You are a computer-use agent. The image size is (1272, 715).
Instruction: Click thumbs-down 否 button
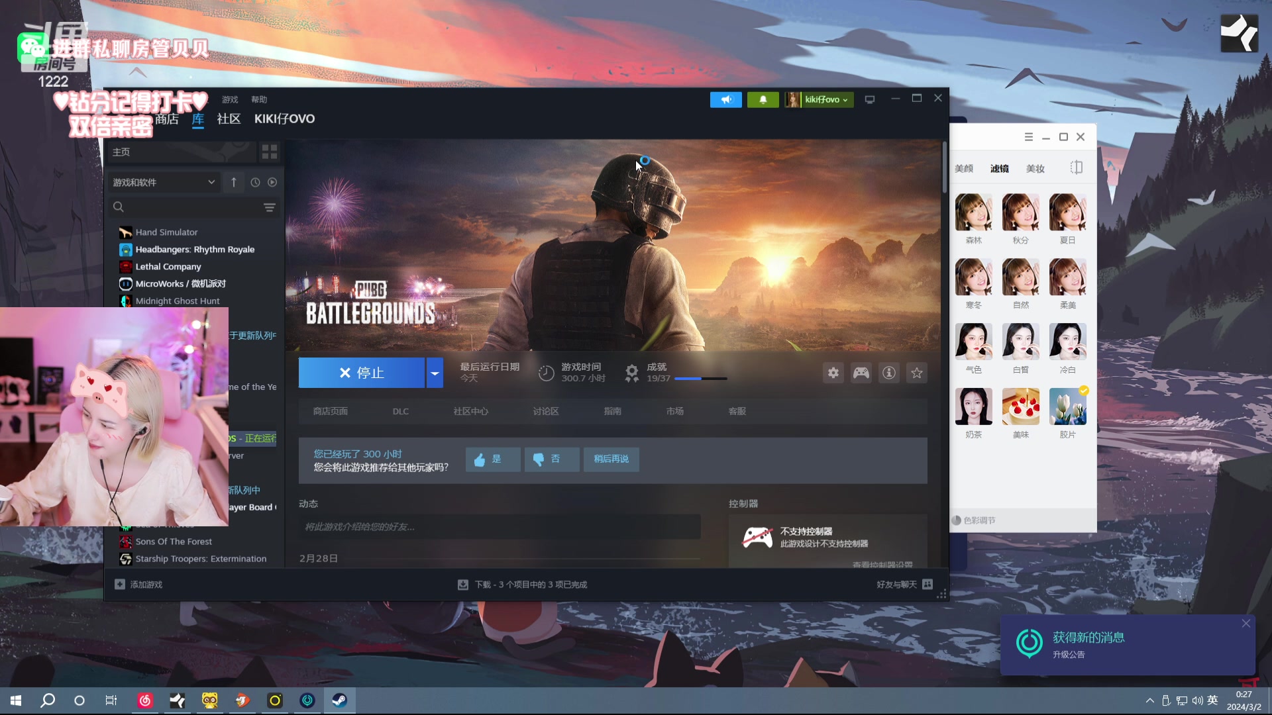click(552, 459)
